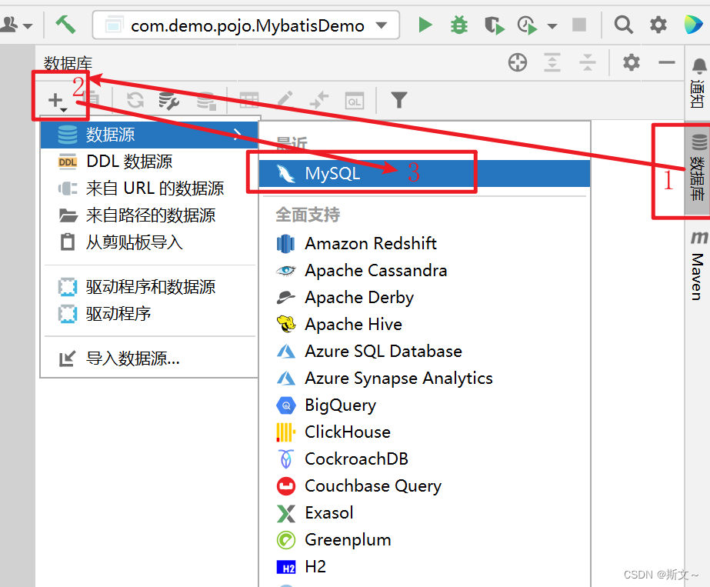Click the Jump to Query Console QL icon

click(354, 101)
